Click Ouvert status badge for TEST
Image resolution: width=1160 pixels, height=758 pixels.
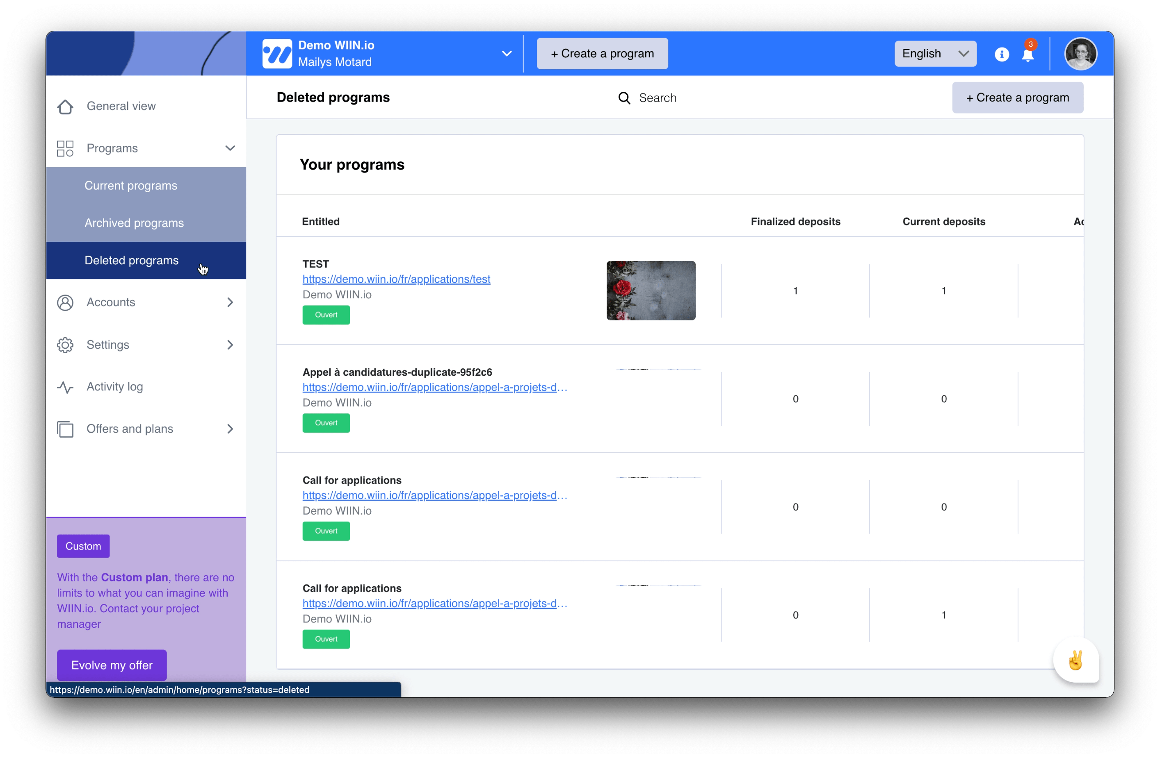point(326,315)
